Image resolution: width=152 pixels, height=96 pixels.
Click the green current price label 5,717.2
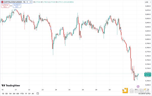148,74
